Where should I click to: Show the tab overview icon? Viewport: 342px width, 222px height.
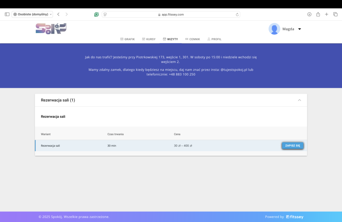tap(335, 14)
